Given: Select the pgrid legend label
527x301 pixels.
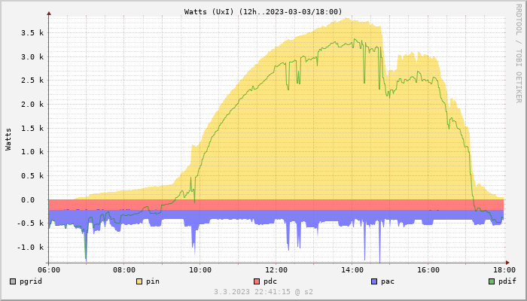Looking at the screenshot, I should coord(31,281).
